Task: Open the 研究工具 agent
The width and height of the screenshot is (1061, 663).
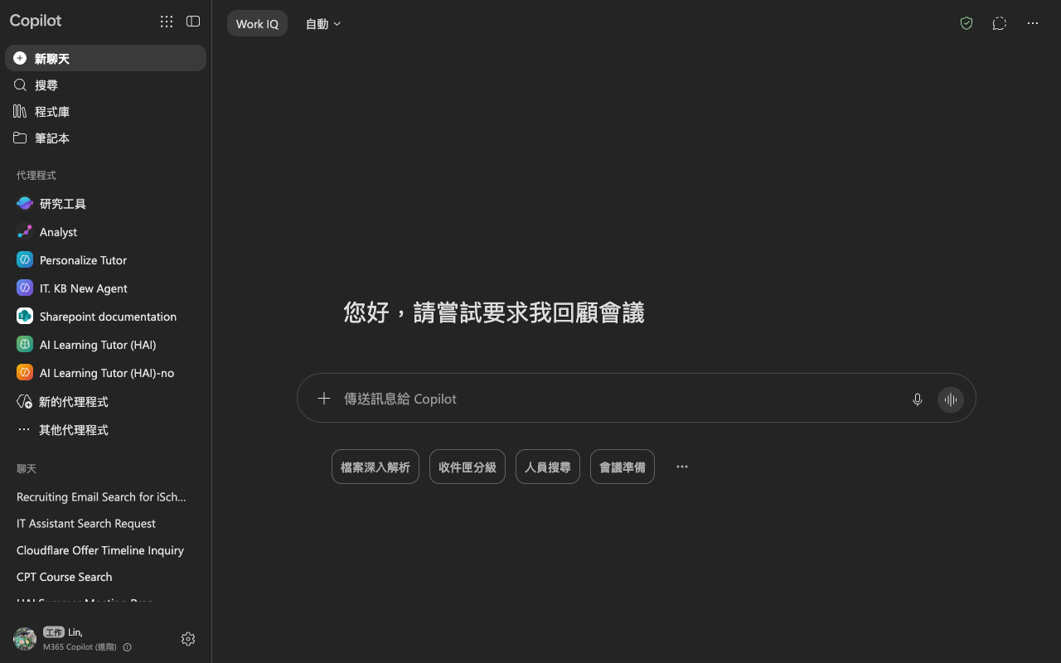Action: pos(105,203)
